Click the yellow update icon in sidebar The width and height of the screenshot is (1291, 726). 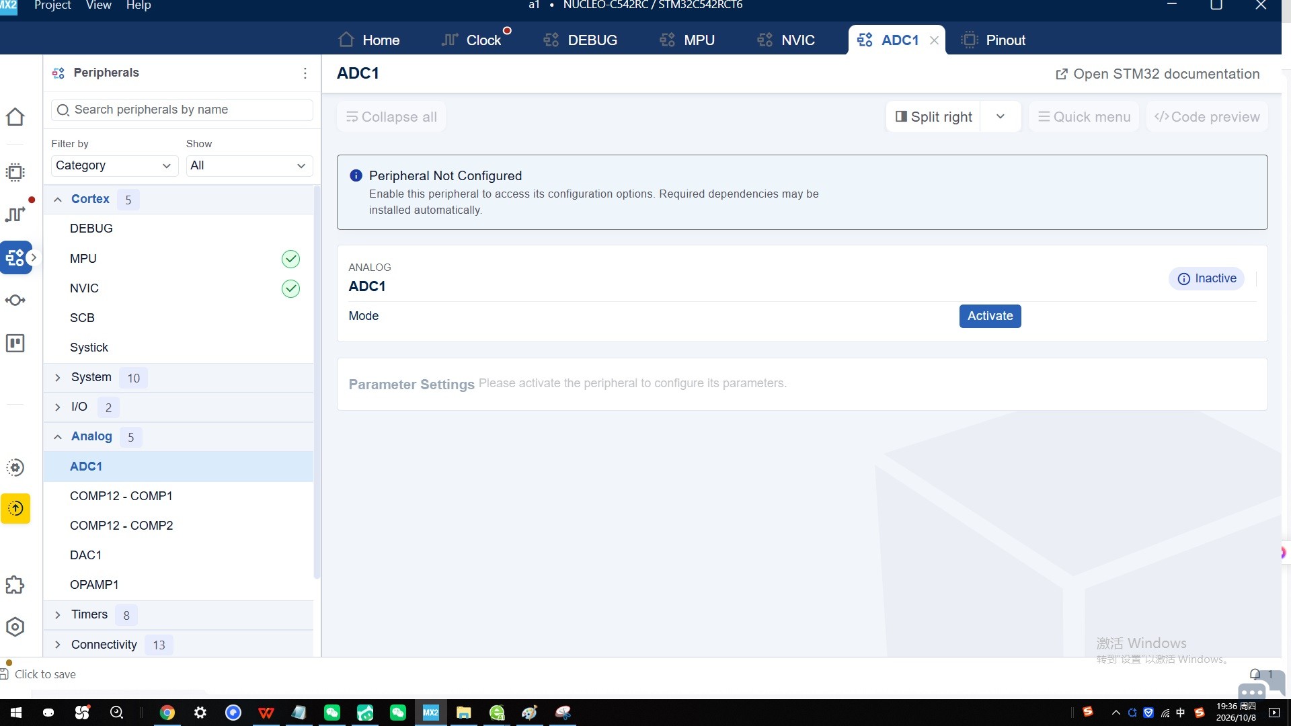click(x=15, y=508)
